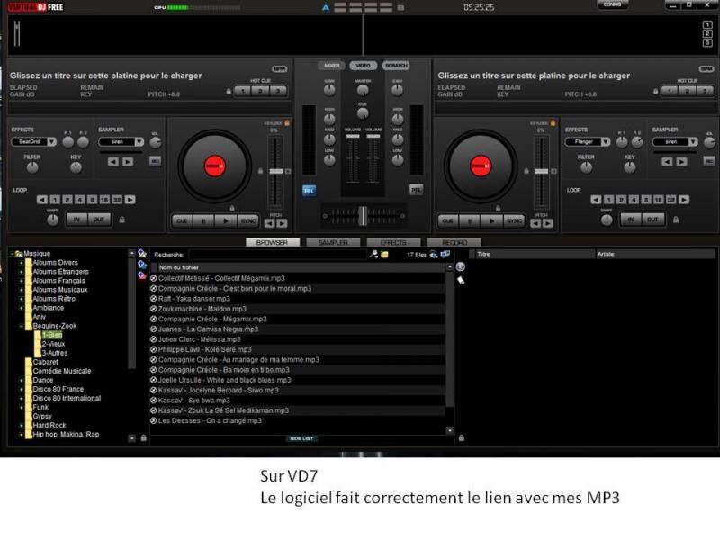Click the right deck keylock padlock icon
The image size is (720, 540).
click(x=553, y=123)
